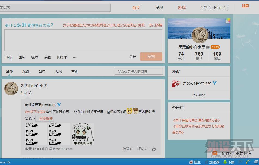
Task: Click the profile name 黑黑的小白小黑 under cover
Action: click(192, 47)
